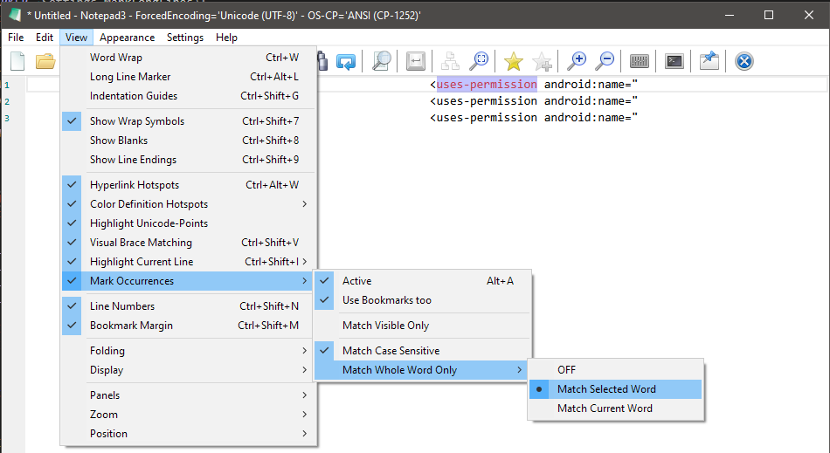The image size is (830, 453).
Task: Expand Match Whole Word Only submenu
Action: (422, 370)
